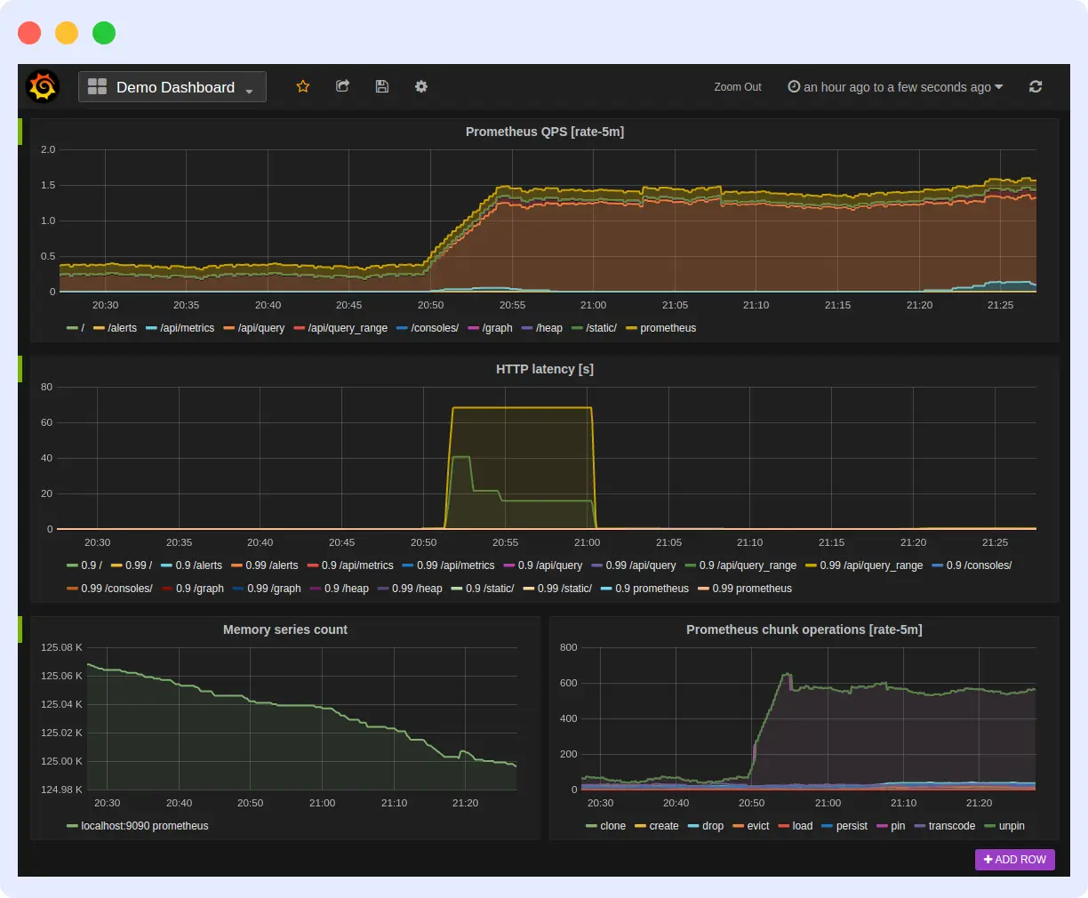Click Zoom Out in the top bar
1088x898 pixels.
point(738,87)
